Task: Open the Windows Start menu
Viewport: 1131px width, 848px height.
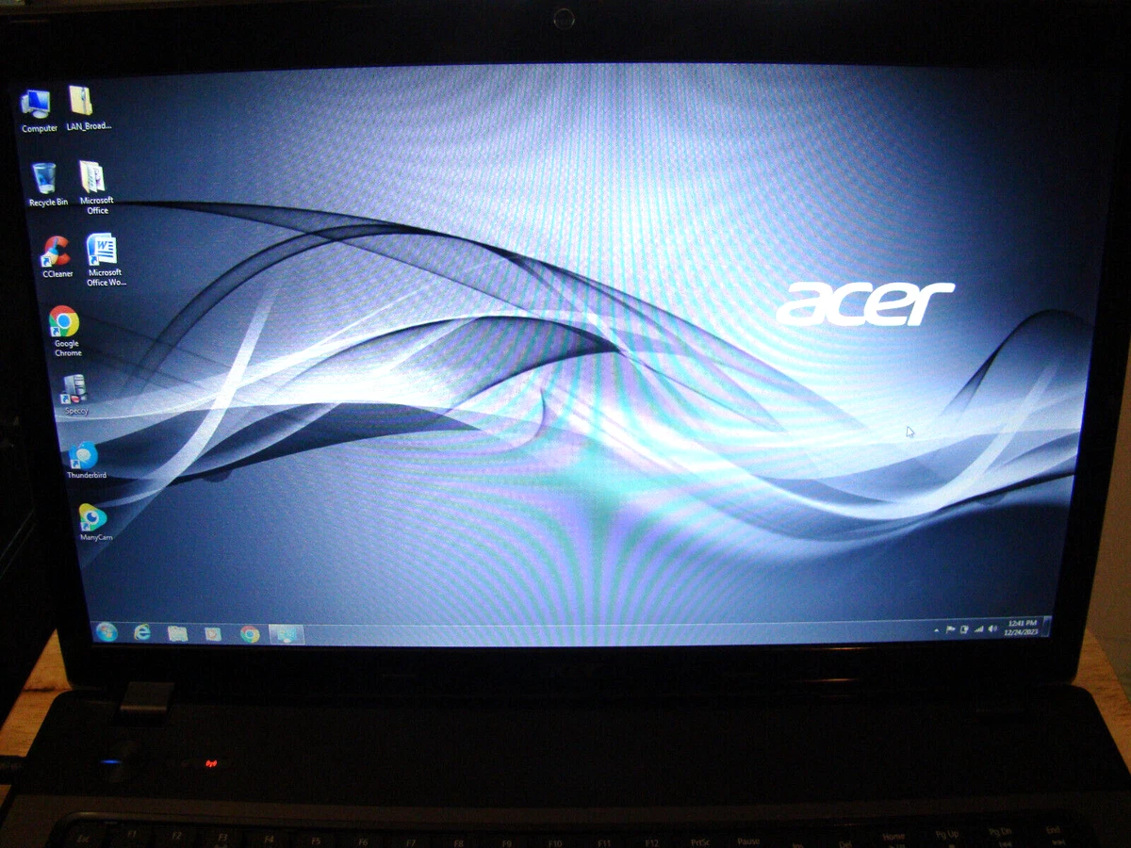Action: [106, 632]
